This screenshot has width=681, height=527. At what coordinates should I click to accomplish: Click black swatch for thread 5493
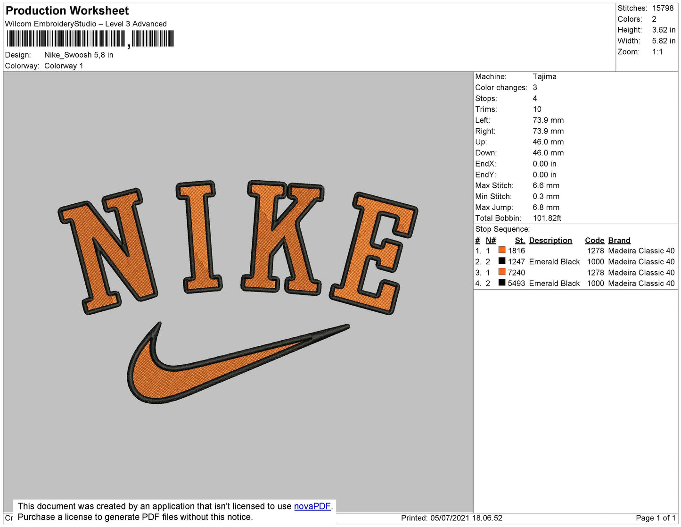(x=502, y=283)
